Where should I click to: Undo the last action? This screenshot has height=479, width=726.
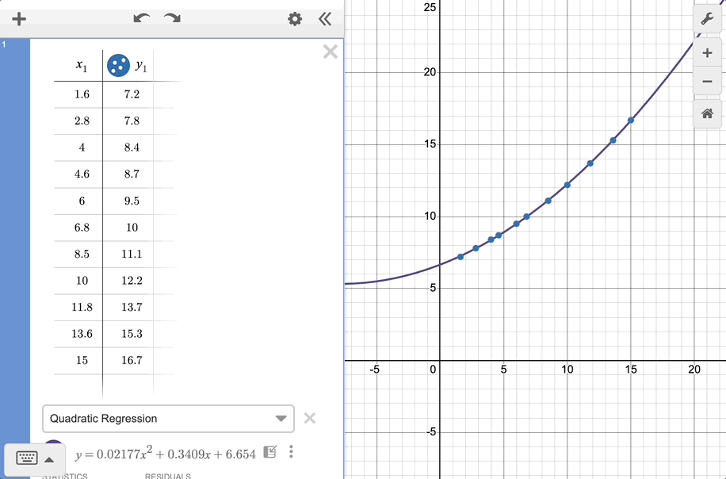142,18
